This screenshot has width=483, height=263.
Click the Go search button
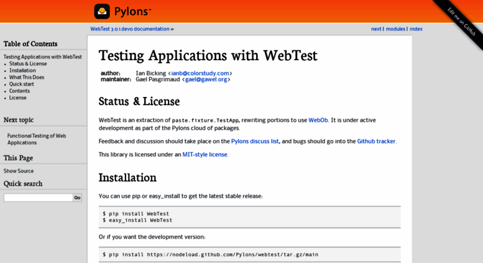pos(77,198)
